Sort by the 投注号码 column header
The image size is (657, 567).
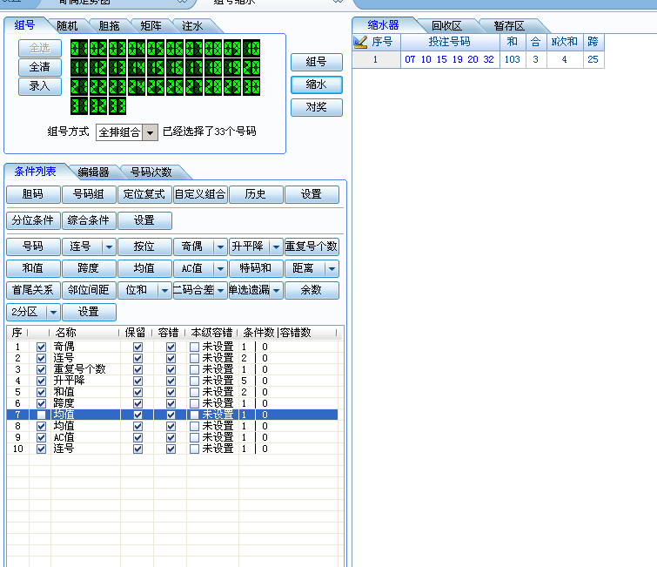[449, 42]
